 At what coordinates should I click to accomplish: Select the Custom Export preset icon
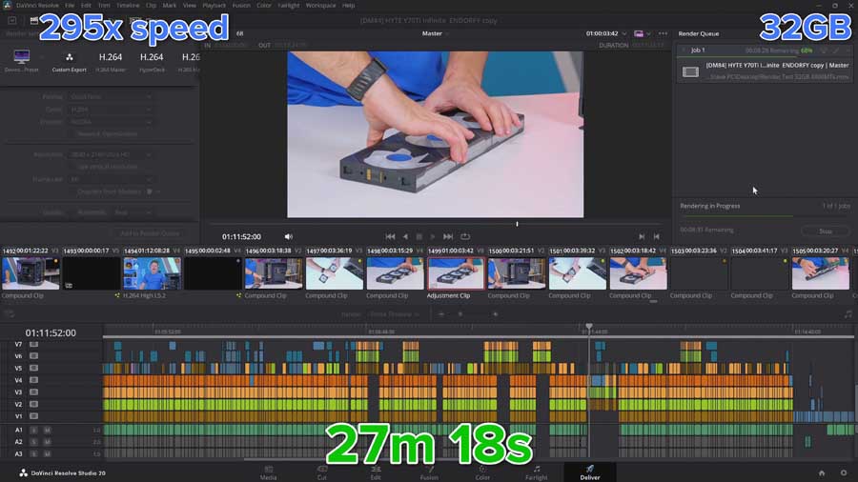click(x=70, y=58)
